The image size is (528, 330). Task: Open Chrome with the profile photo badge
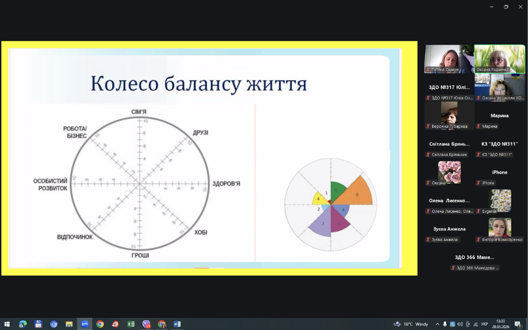[162, 324]
